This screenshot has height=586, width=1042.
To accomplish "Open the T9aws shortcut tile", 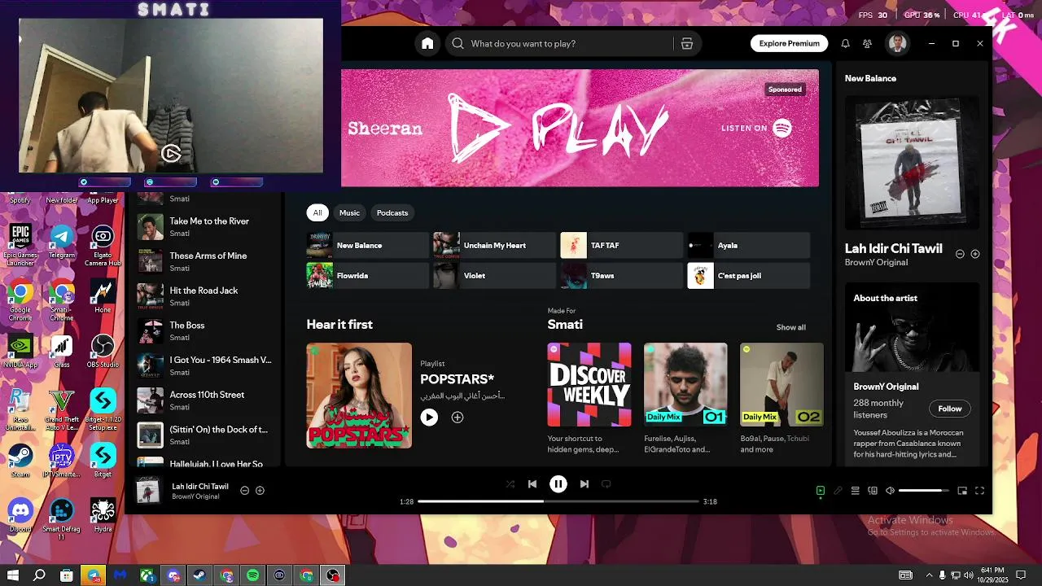I will (621, 275).
